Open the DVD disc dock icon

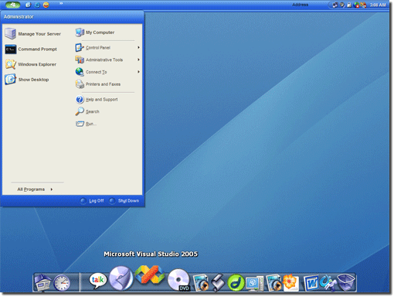[x=178, y=280]
